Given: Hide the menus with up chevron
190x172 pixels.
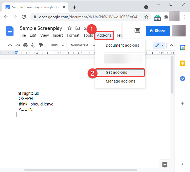Looking at the screenshot, I should [172, 45].
